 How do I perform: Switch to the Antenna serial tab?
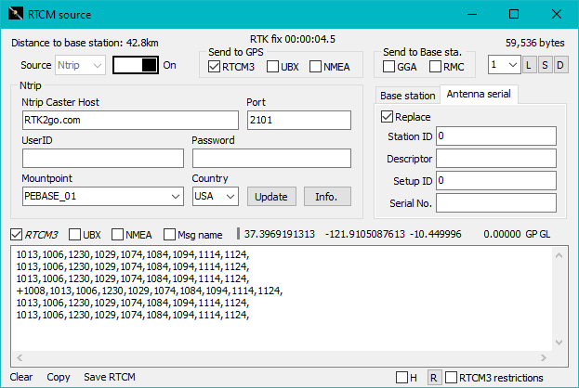pos(479,94)
